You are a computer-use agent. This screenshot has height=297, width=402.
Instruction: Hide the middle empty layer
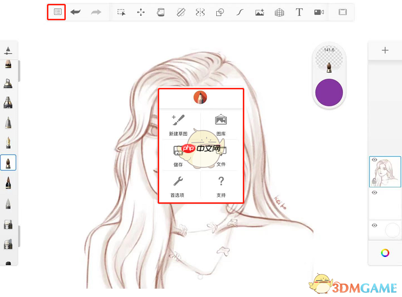[374, 193]
